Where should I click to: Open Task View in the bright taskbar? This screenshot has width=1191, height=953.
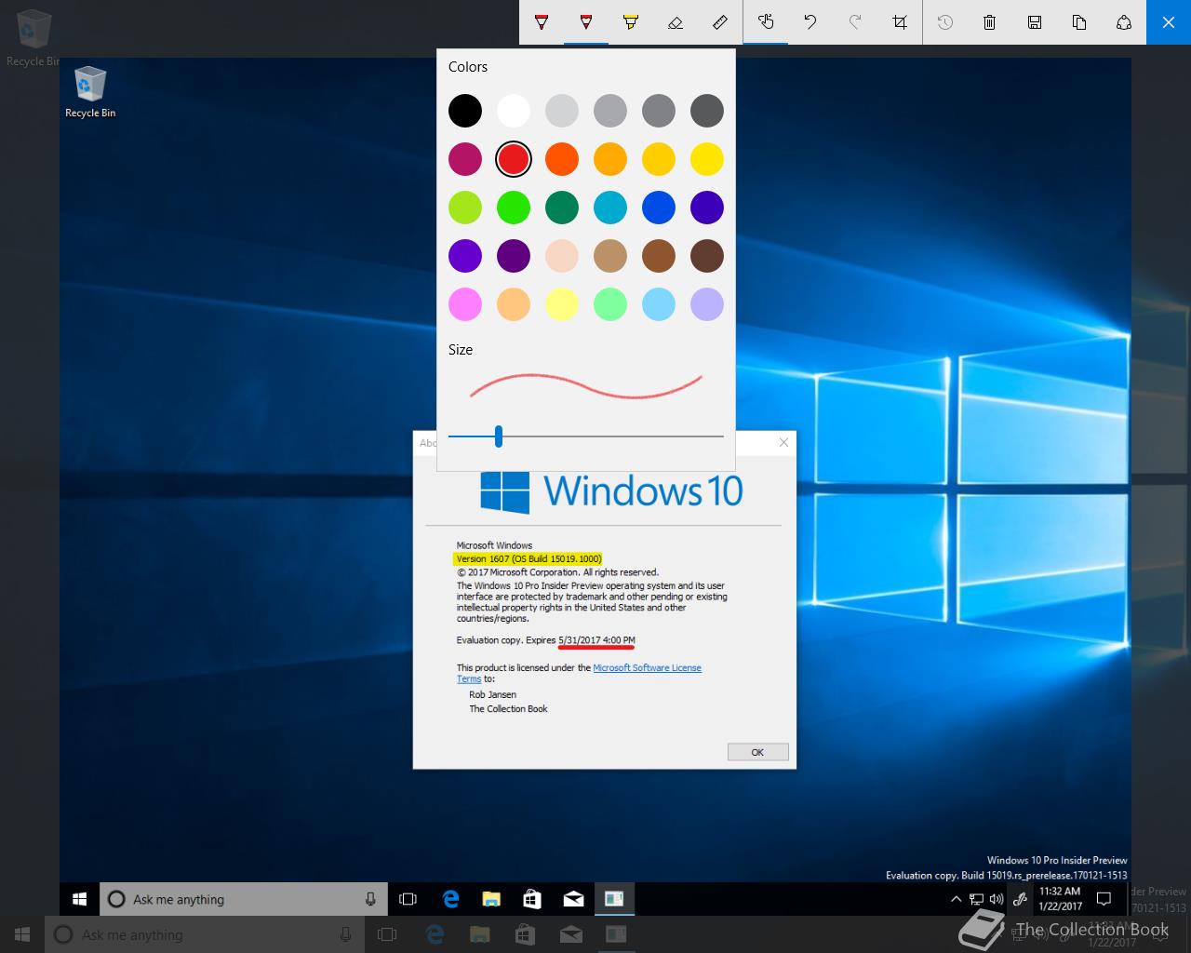(408, 899)
